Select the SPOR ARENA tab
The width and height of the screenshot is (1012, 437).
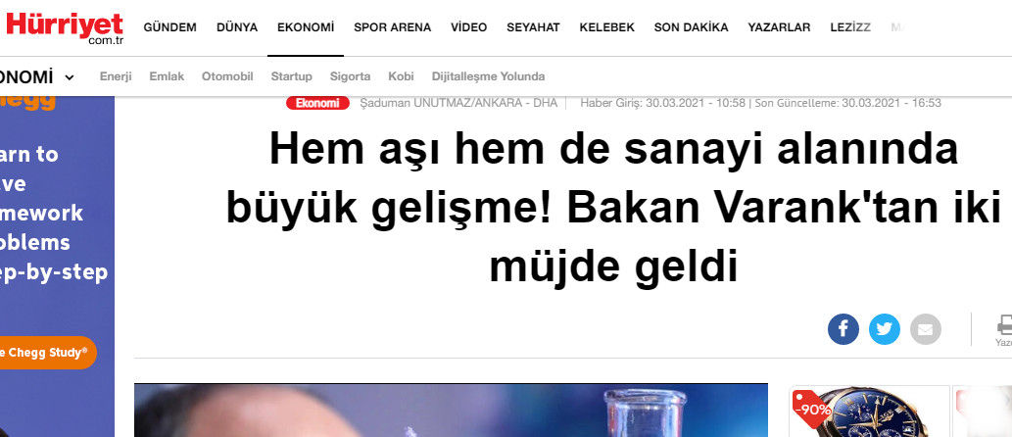(x=393, y=27)
